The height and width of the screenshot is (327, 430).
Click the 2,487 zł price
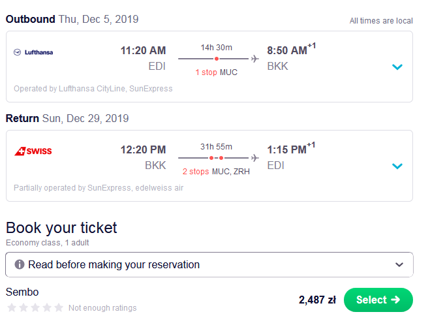(317, 300)
